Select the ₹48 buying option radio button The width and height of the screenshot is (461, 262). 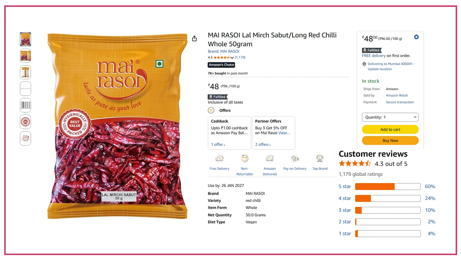pyautogui.click(x=416, y=37)
